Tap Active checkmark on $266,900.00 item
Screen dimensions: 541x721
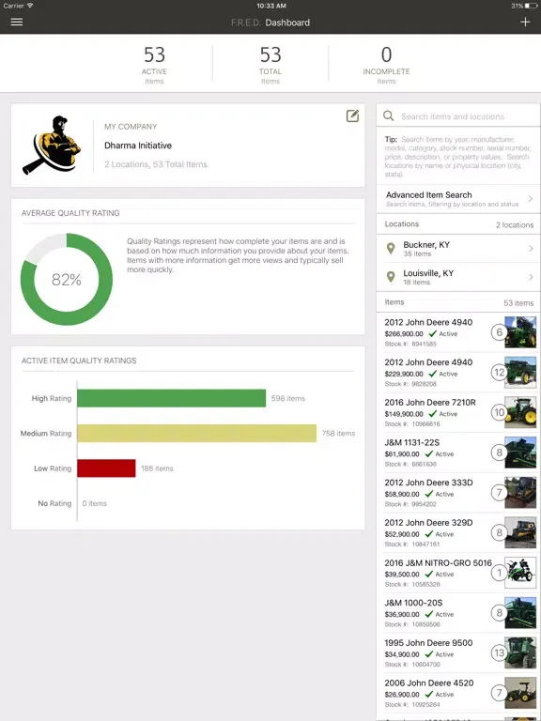point(432,333)
